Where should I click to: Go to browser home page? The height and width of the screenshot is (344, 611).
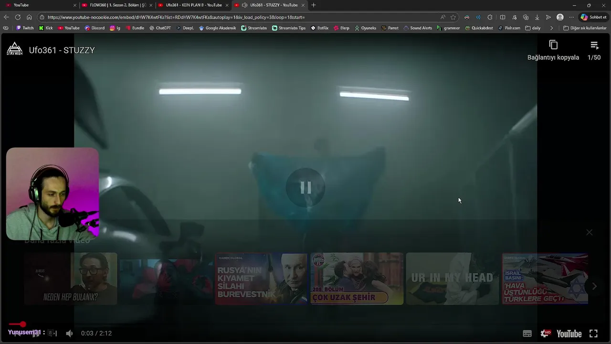pyautogui.click(x=29, y=17)
